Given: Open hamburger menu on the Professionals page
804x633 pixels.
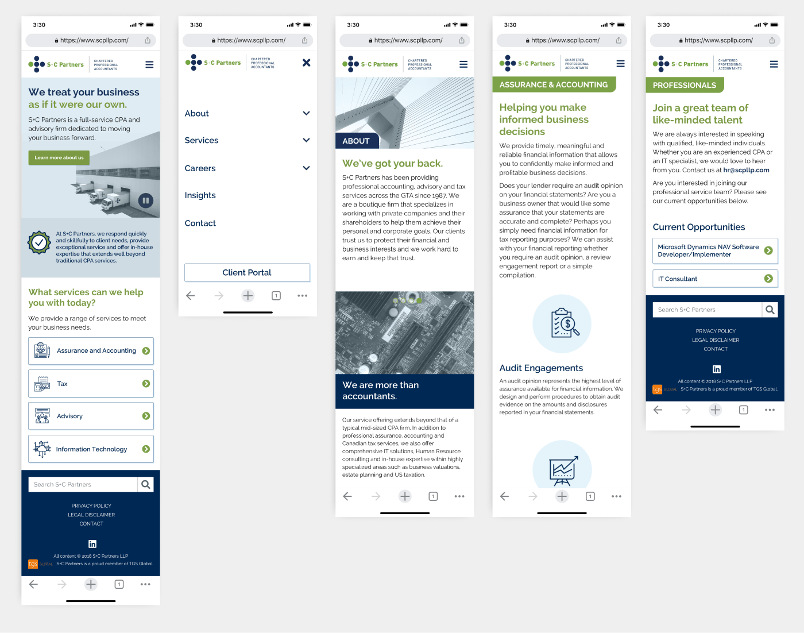Looking at the screenshot, I should pos(774,64).
